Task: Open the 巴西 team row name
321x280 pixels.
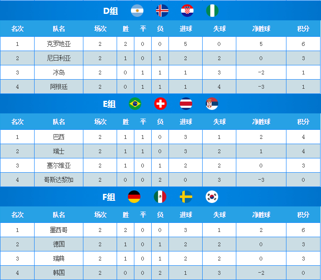Action: [59, 137]
